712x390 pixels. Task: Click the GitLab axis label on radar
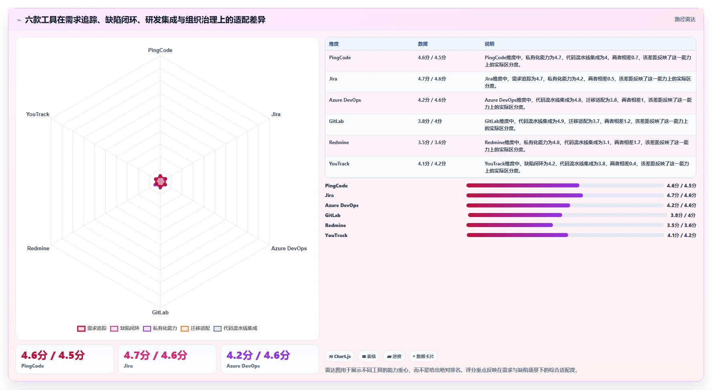pos(160,312)
